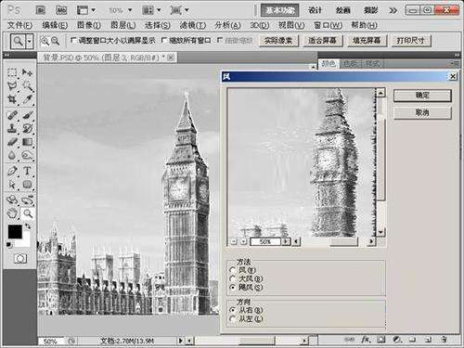Toggle the scrubby zoom checkbox
Viewport: 464px width, 348px height.
click(220, 40)
